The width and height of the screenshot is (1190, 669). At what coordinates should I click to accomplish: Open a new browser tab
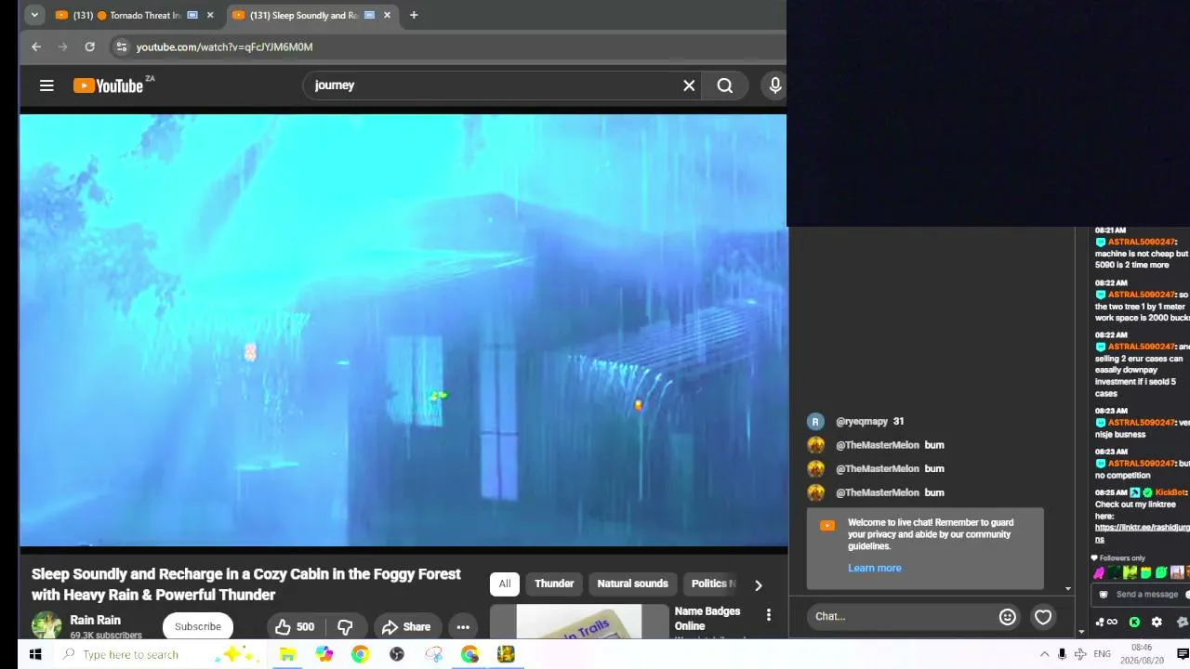click(414, 15)
